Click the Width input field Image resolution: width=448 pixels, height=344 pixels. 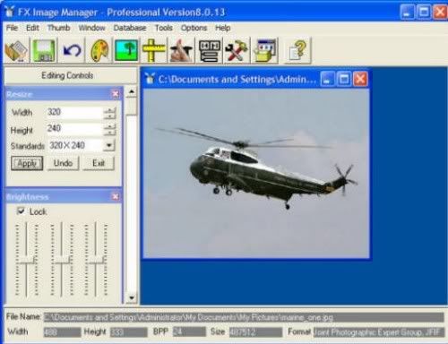point(74,112)
